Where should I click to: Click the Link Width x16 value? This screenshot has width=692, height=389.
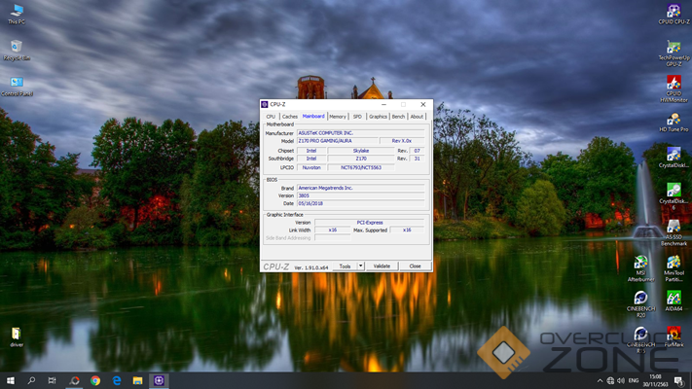pyautogui.click(x=332, y=230)
